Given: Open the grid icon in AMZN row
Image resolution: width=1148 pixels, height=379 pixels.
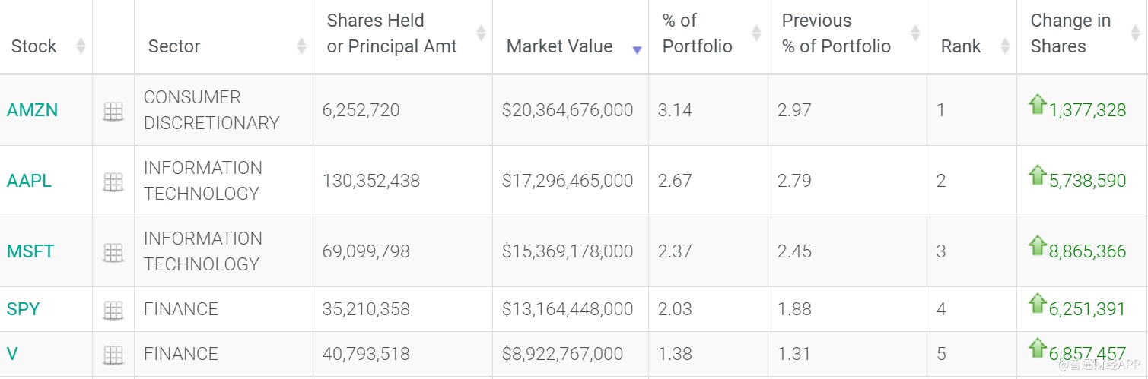Looking at the screenshot, I should tap(113, 111).
